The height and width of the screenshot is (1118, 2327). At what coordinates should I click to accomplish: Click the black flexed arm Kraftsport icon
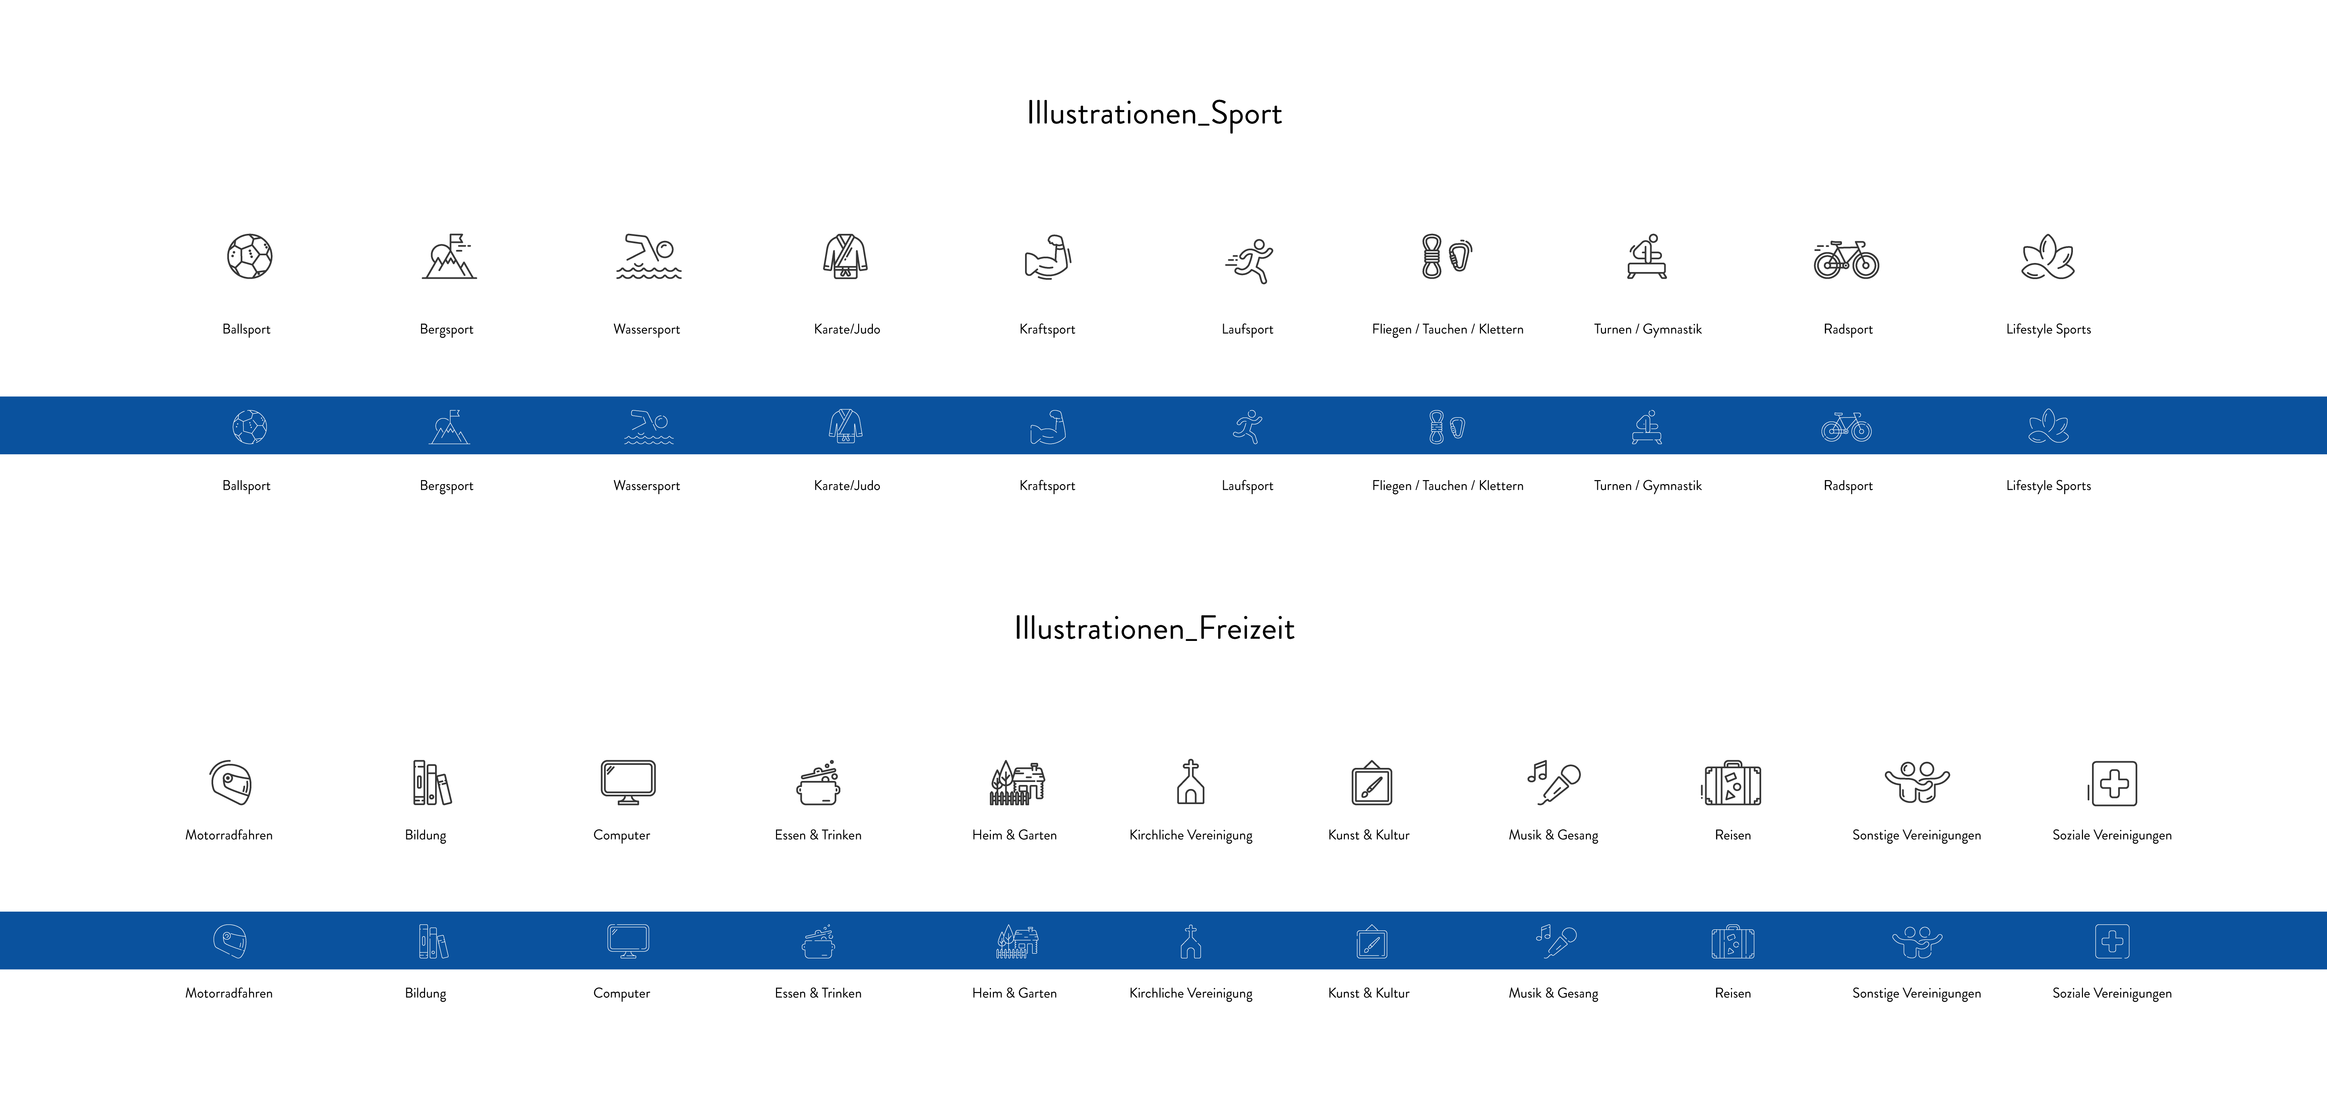pos(1048,257)
